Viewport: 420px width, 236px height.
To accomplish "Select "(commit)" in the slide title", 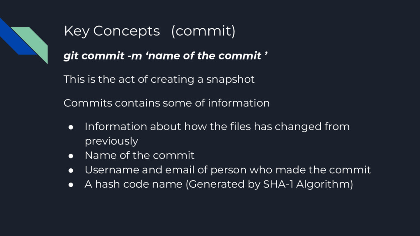I will coord(203,31).
